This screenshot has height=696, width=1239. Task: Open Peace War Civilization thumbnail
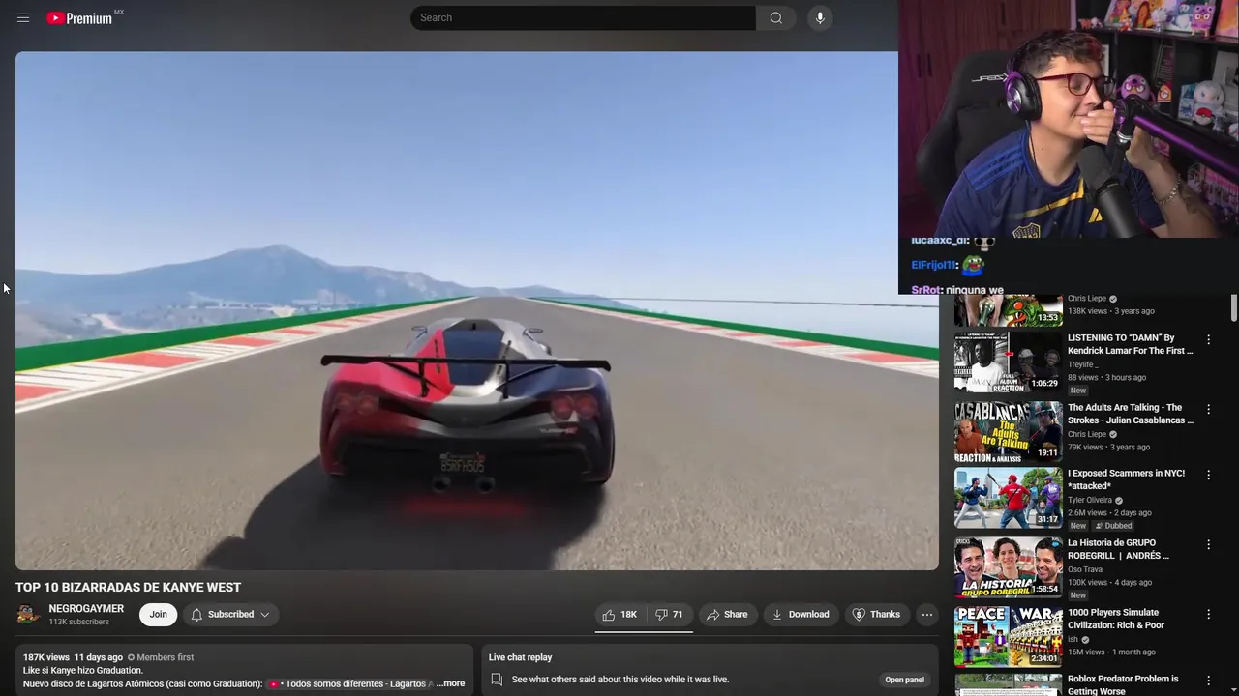pos(1008,637)
